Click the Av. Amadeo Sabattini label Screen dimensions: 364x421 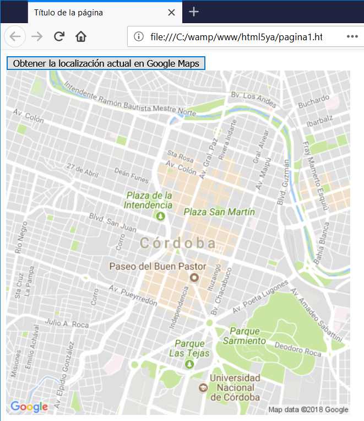pos(317,315)
